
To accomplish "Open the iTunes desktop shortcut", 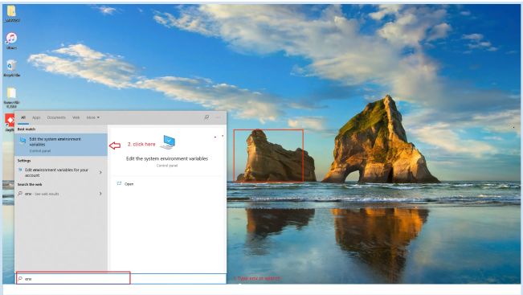I will point(11,39).
